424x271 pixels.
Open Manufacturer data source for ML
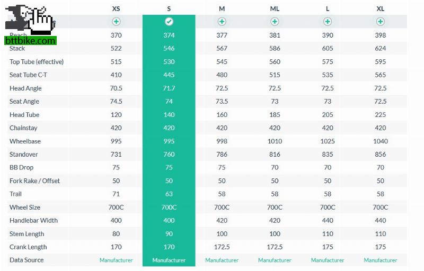[x=275, y=260]
